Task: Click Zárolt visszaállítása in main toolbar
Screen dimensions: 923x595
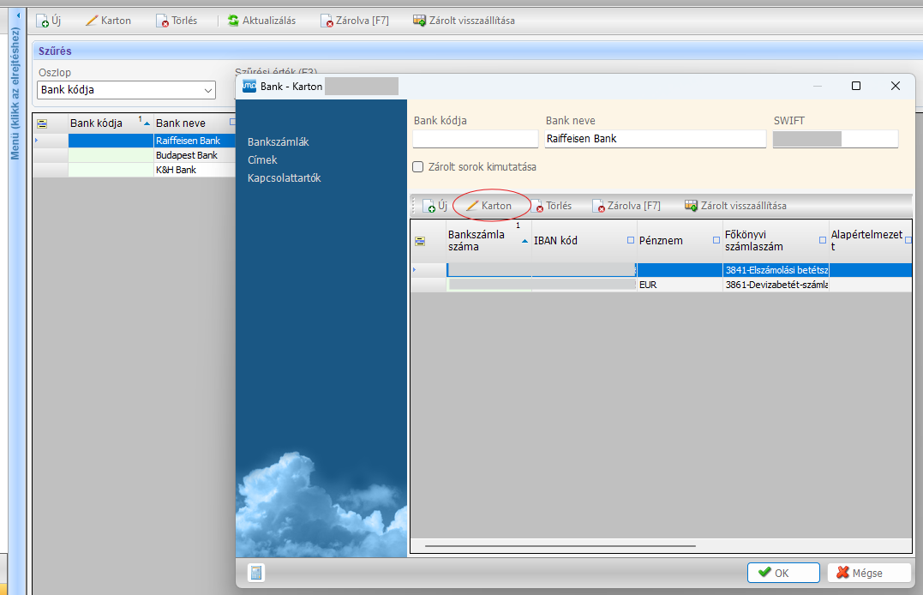Action: [464, 21]
